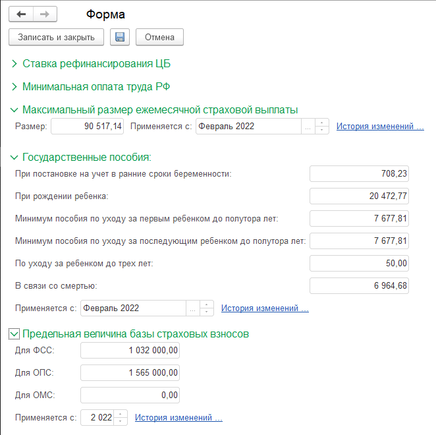This screenshot has width=436, height=435.
Task: Expand 'Минимальная оплата труда РФ' section
Action: (x=14, y=86)
